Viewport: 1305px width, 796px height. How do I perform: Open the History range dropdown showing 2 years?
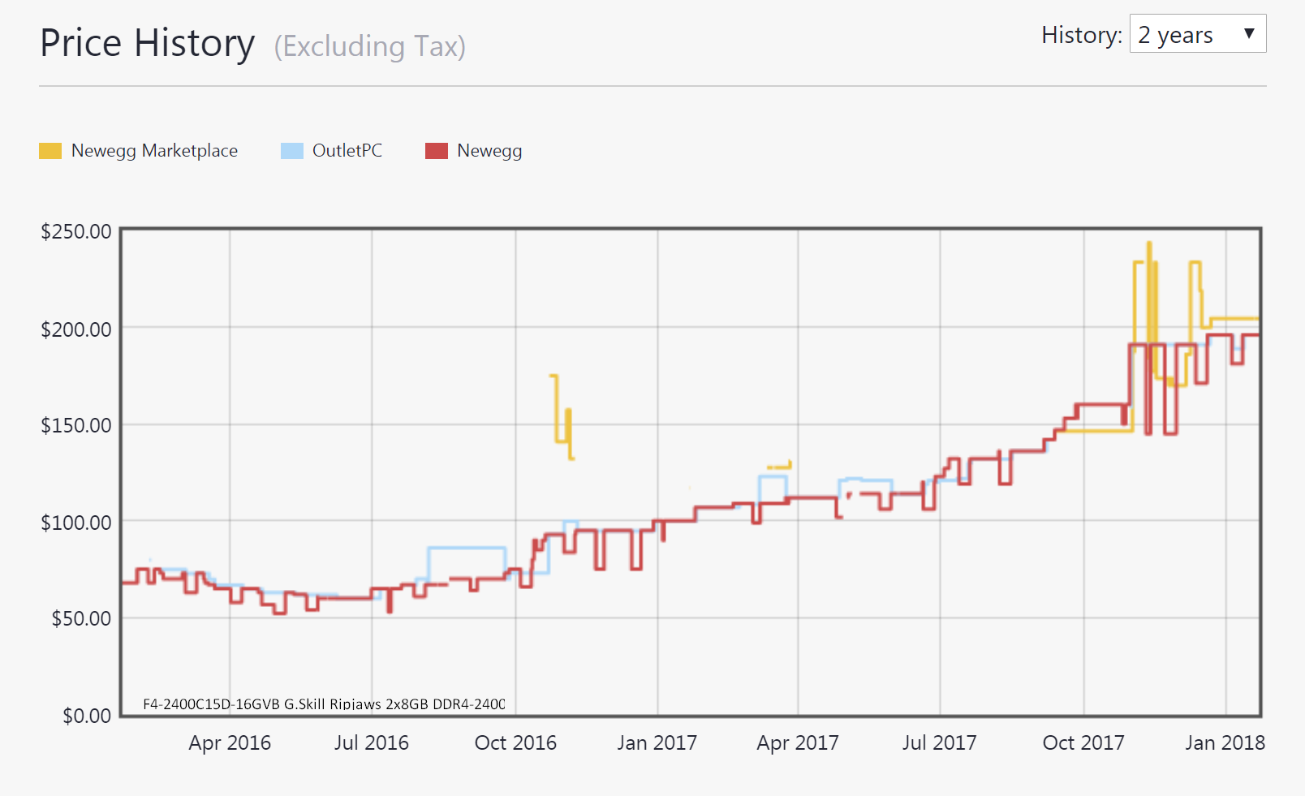tap(1185, 35)
